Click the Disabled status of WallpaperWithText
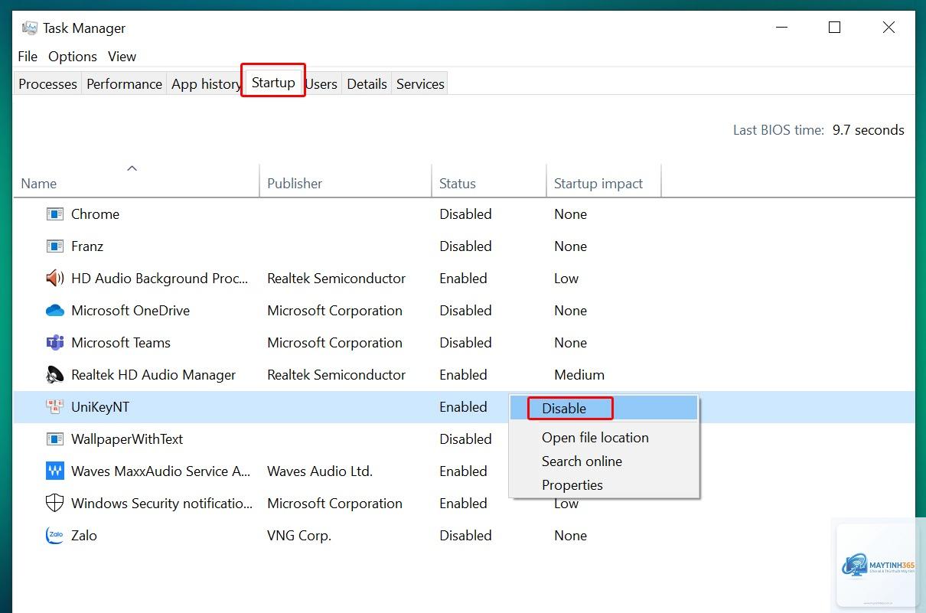This screenshot has height=613, width=926. pos(465,439)
